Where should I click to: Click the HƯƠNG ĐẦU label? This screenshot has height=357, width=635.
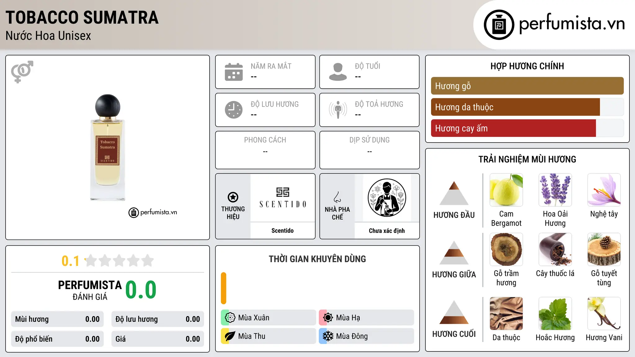[x=454, y=215]
